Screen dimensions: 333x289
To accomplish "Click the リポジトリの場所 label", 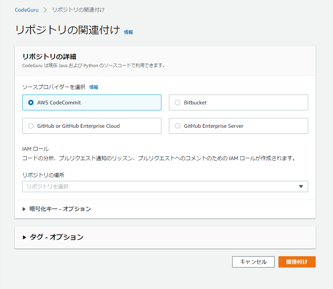I will [x=43, y=175].
